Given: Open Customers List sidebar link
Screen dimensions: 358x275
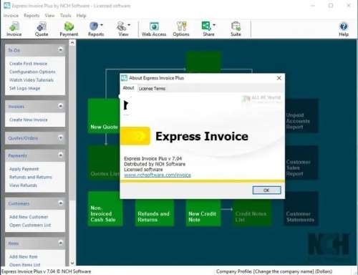Looking at the screenshot, I should point(30,226).
